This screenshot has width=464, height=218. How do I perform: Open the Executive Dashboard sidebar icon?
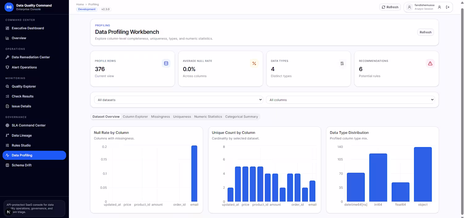tap(7, 28)
